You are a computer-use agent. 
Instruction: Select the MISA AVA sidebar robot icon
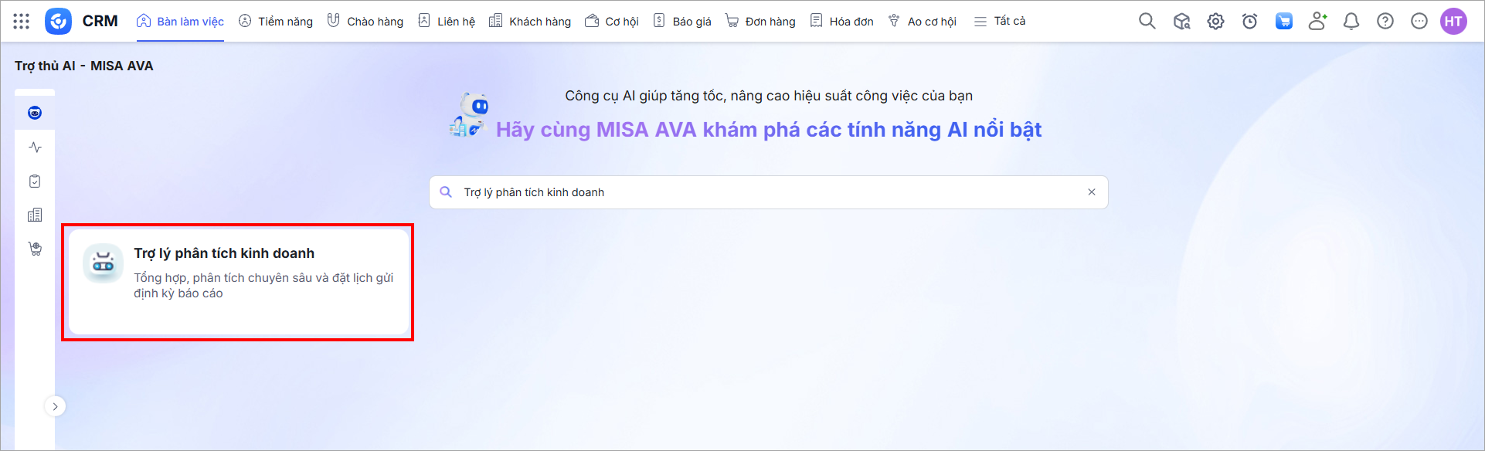click(35, 114)
